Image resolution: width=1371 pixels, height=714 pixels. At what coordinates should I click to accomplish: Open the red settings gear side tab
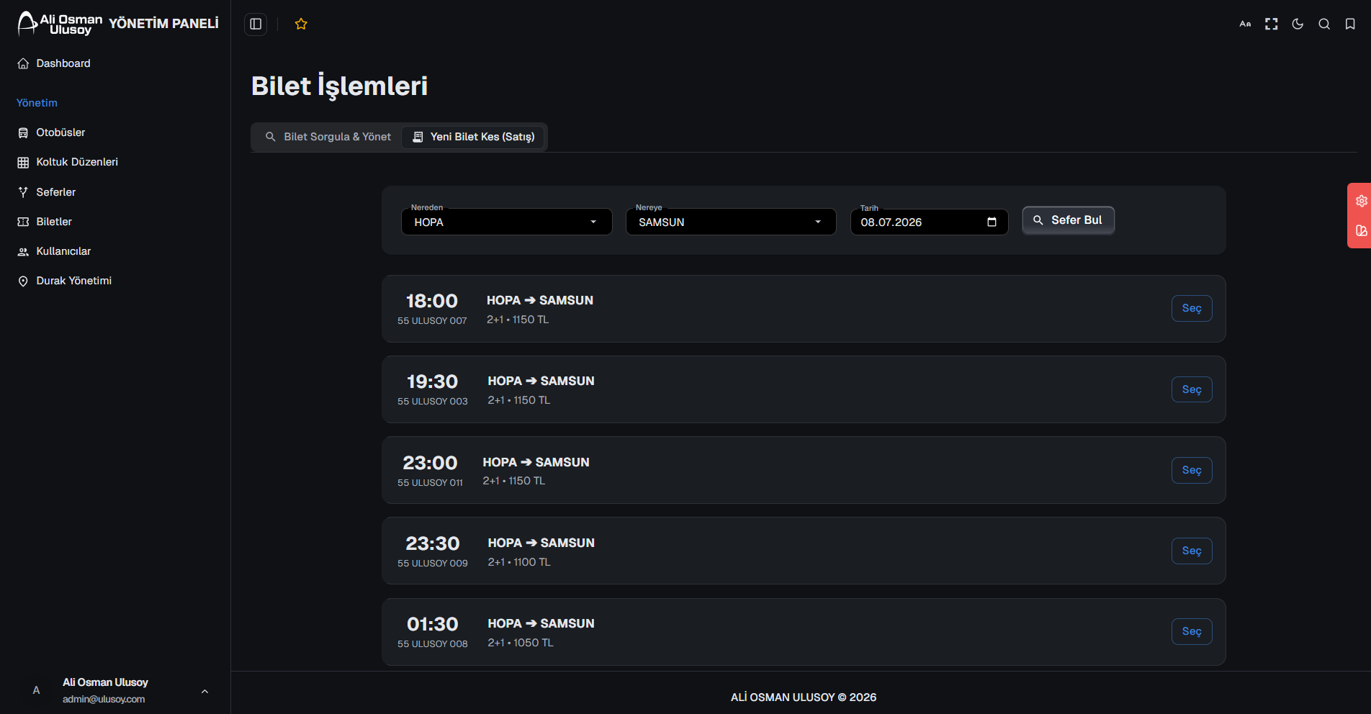pyautogui.click(x=1361, y=201)
